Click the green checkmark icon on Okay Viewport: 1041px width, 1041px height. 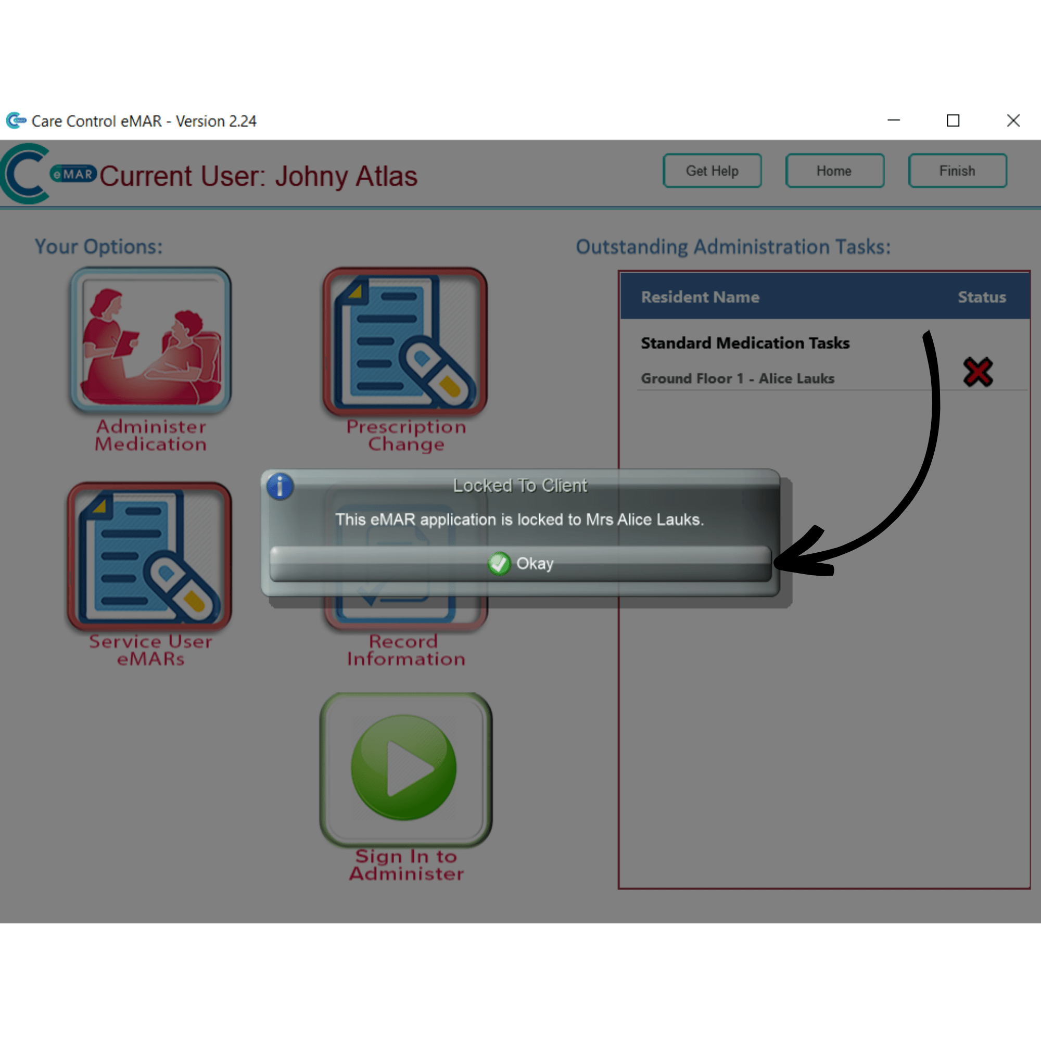[499, 564]
